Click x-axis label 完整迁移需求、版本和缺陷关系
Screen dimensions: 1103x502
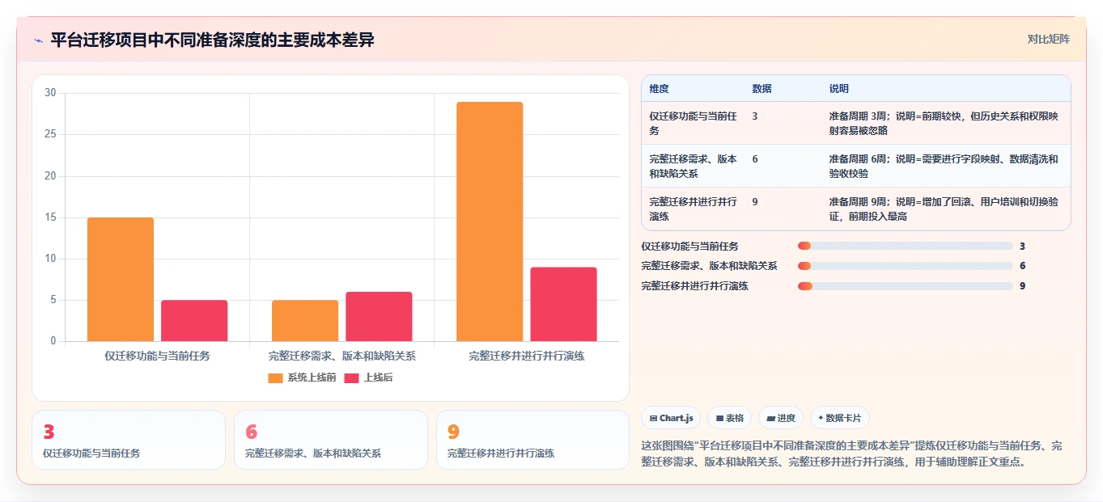tap(342, 356)
